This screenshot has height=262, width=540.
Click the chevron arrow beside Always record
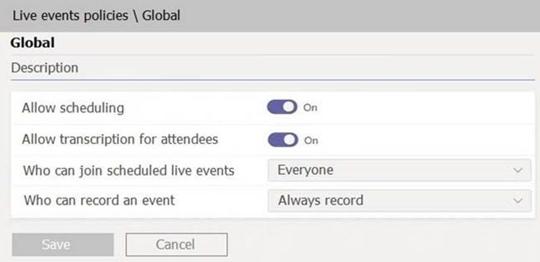pos(518,200)
